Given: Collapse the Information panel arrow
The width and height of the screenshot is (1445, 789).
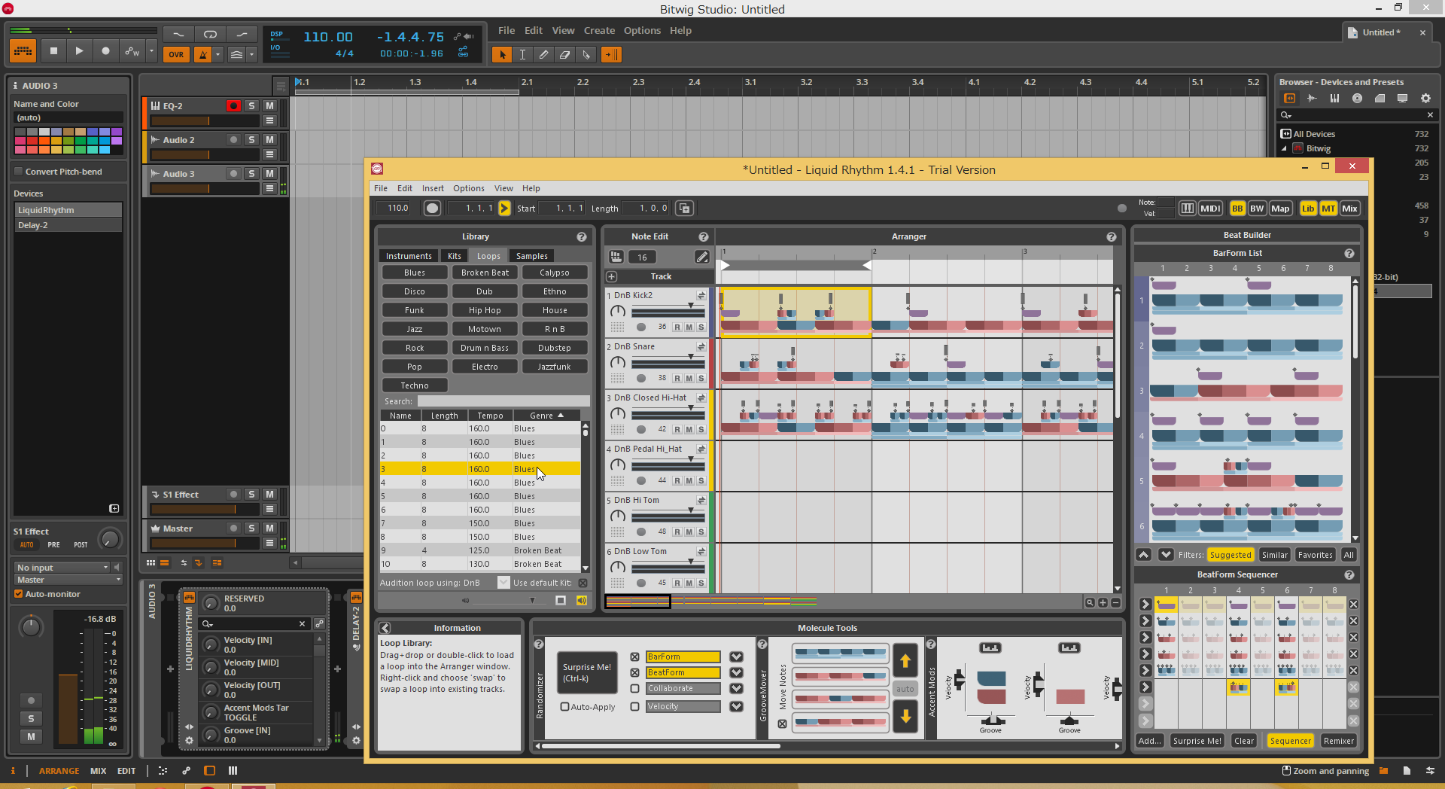Looking at the screenshot, I should click(385, 628).
